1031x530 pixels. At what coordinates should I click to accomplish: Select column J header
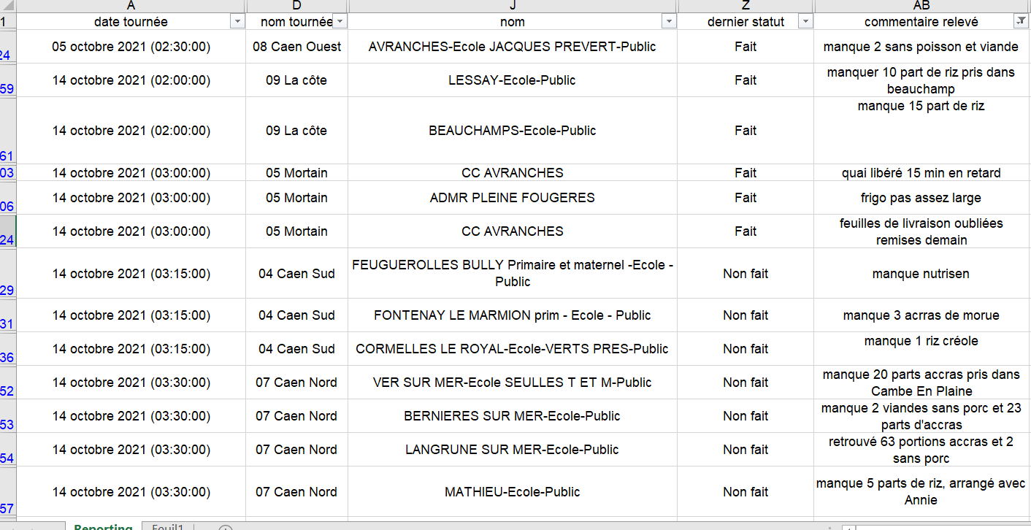pos(513,7)
